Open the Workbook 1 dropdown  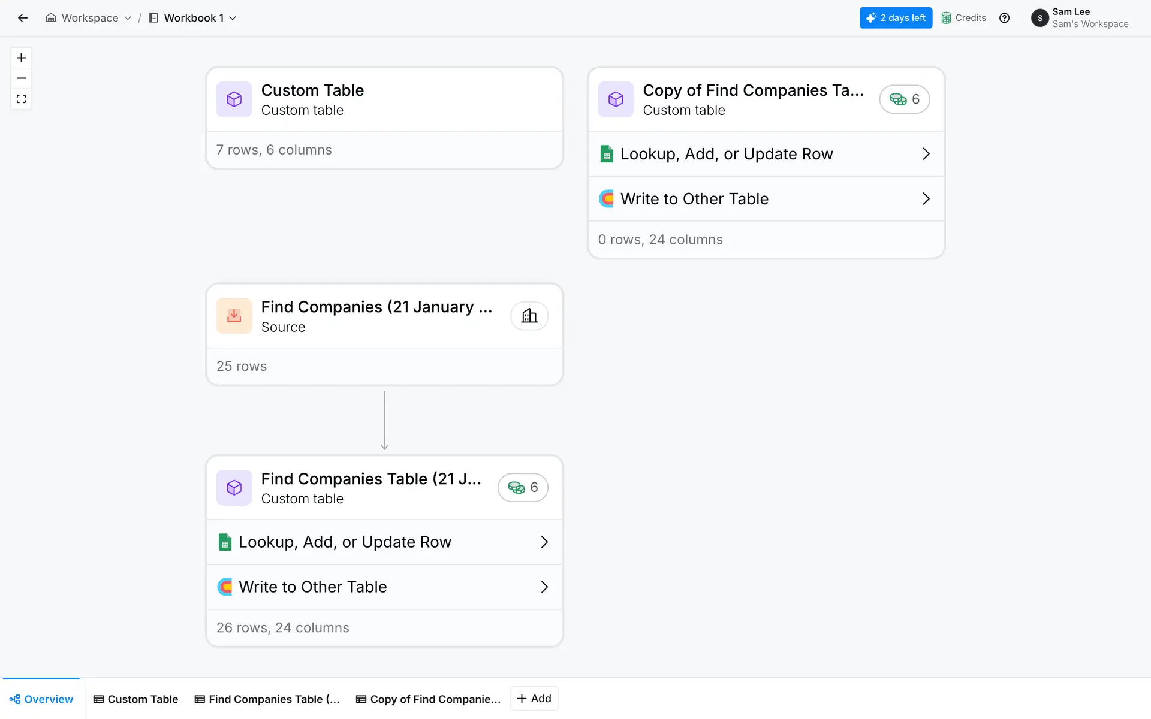[x=193, y=18]
